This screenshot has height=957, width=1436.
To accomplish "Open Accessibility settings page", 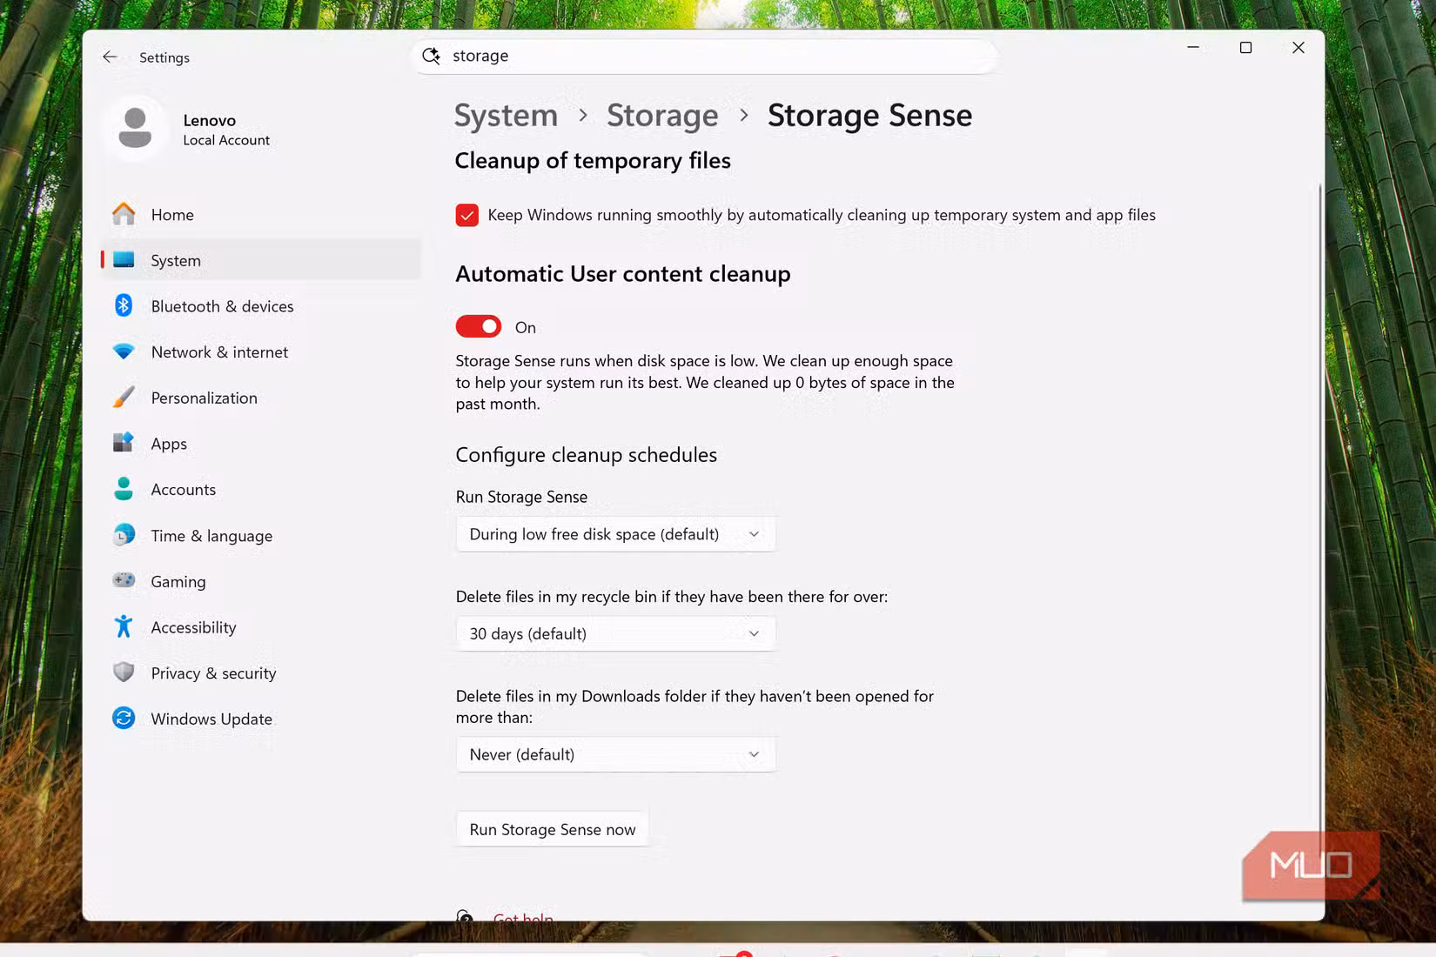I will coord(261,627).
